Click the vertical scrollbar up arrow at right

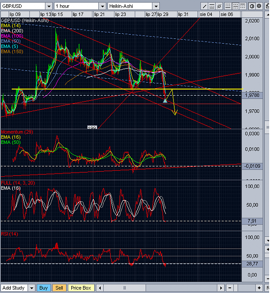point(267,15)
